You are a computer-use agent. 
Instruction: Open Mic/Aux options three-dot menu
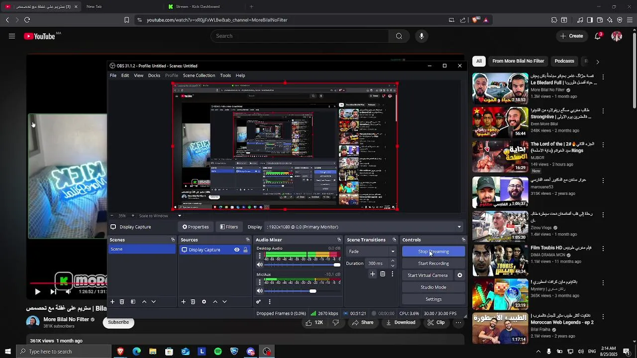pos(259,282)
